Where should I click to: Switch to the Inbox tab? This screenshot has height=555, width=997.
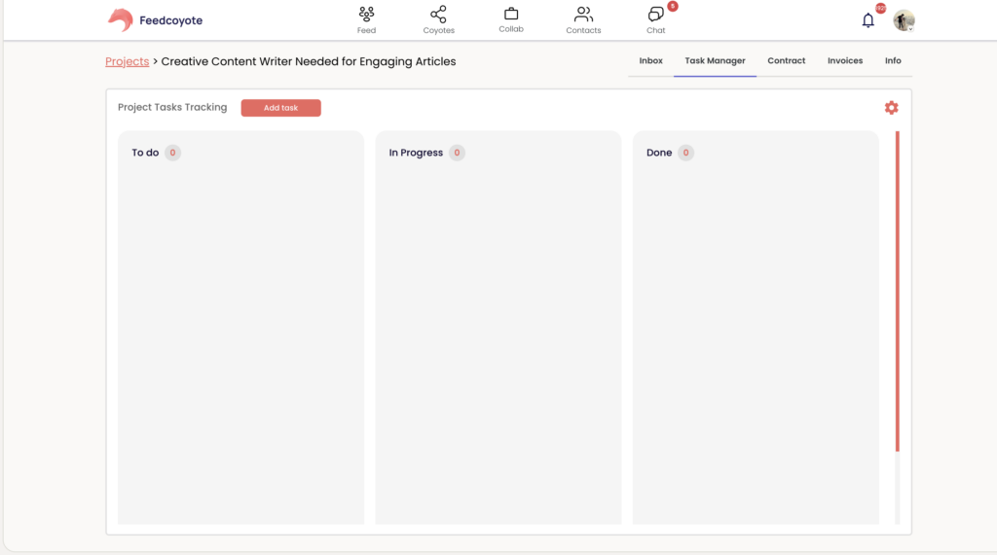point(650,61)
